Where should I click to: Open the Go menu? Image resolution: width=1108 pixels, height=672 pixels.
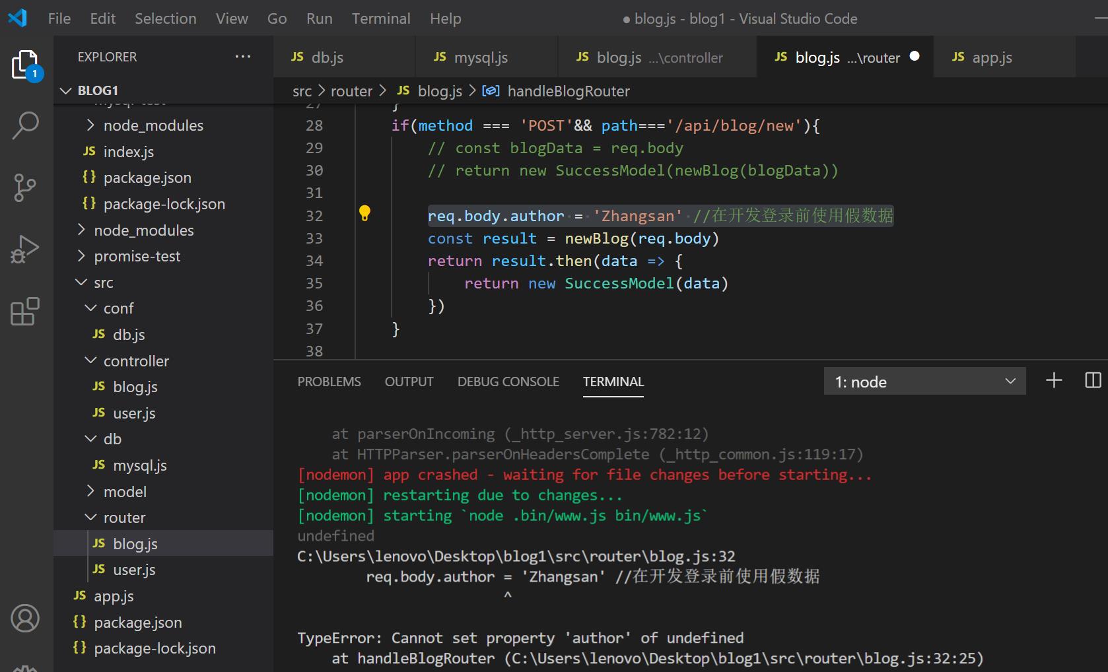click(x=277, y=18)
